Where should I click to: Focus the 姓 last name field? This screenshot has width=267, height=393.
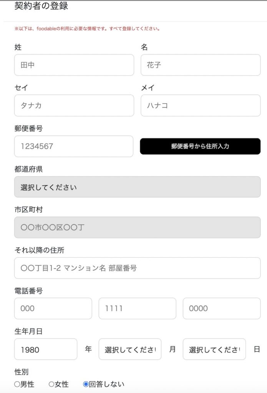[x=74, y=65]
